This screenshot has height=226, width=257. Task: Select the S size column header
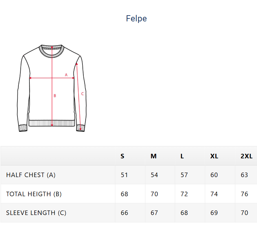[x=123, y=156]
